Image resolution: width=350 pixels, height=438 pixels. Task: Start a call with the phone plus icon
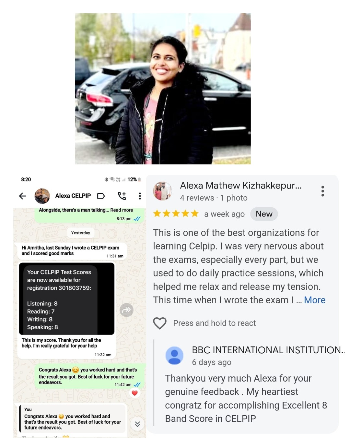tap(122, 196)
